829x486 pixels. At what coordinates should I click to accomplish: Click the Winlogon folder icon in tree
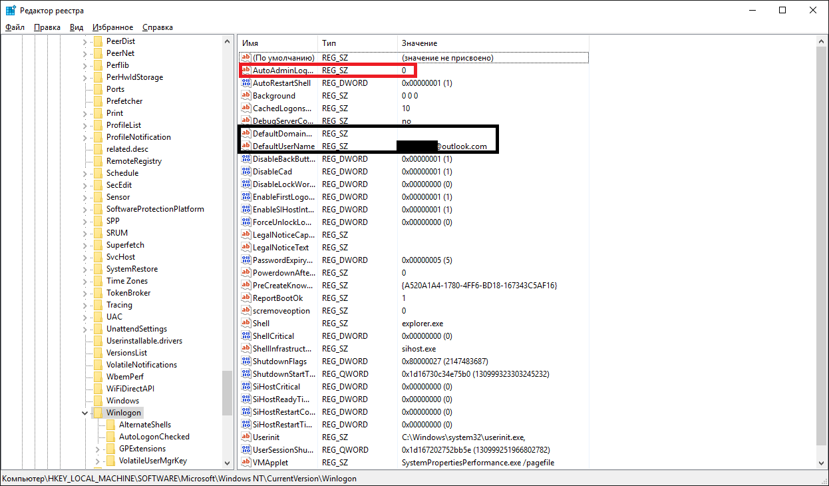[98, 413]
